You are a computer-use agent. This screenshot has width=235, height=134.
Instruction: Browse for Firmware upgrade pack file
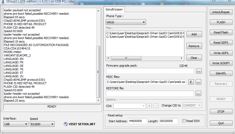[199, 71]
